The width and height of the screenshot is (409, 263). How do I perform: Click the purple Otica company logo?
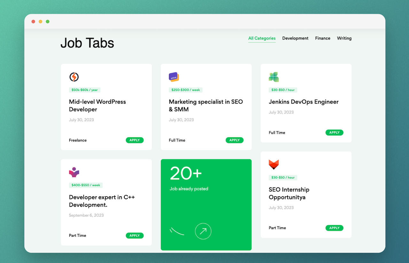[174, 77]
